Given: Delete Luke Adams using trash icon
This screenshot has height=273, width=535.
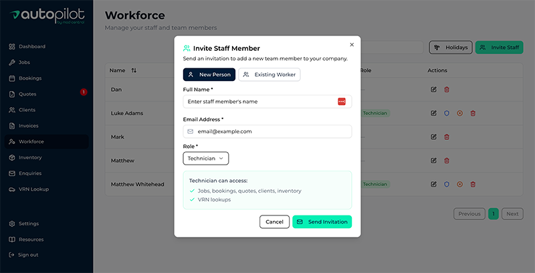Looking at the screenshot, I should [473, 113].
